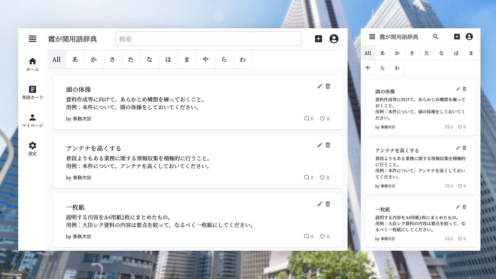Switch to the あ tab

point(75,59)
